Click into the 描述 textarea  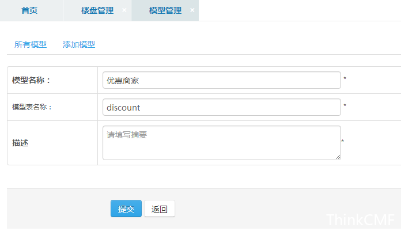pos(222,143)
